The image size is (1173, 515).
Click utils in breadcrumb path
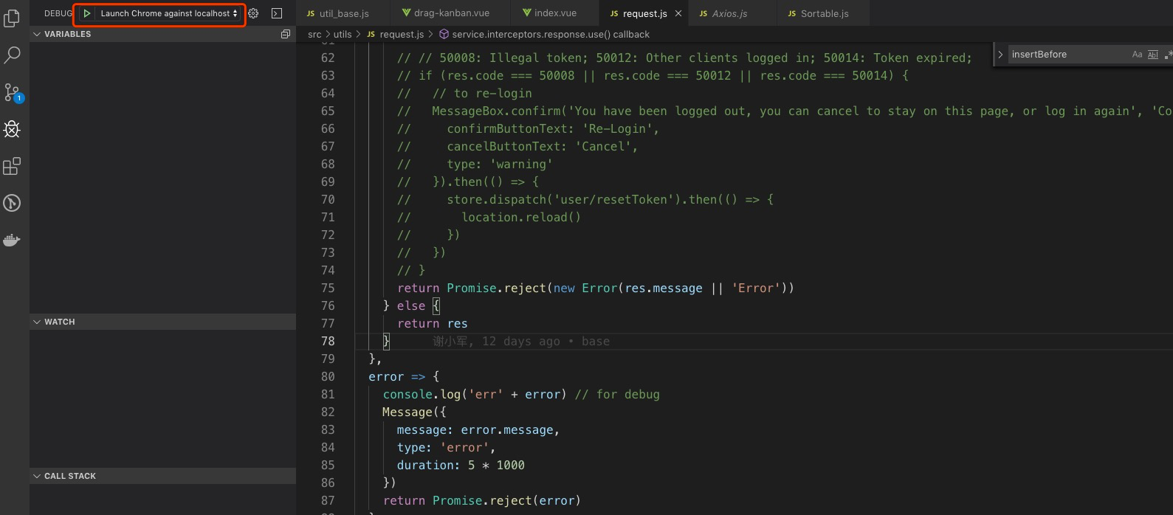point(343,34)
